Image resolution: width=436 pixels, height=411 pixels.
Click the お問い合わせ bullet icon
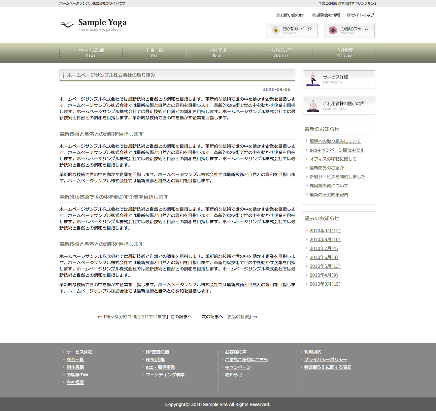[278, 15]
